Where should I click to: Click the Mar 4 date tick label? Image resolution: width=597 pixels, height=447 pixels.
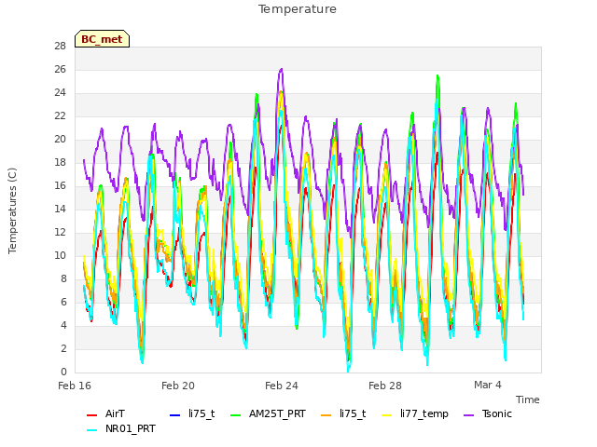[488, 385]
